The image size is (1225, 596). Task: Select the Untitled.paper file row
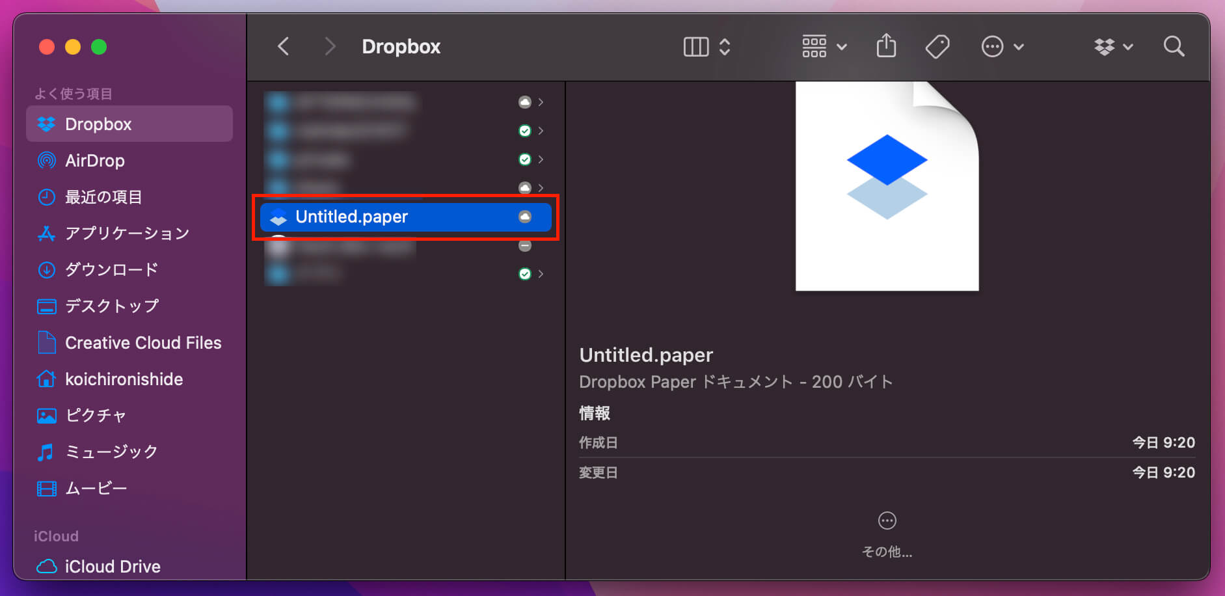pyautogui.click(x=405, y=217)
